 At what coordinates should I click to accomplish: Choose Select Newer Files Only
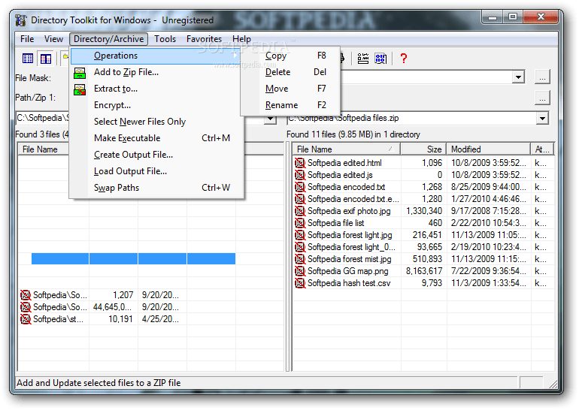coord(156,122)
